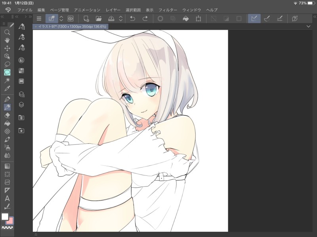Click stepper arrows next to Save icon

tap(121, 19)
